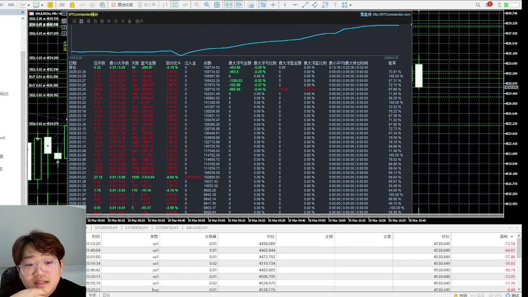Switch to candlestick chart display
Screen dimensions: 528x297
pyautogui.click(x=175, y=5)
